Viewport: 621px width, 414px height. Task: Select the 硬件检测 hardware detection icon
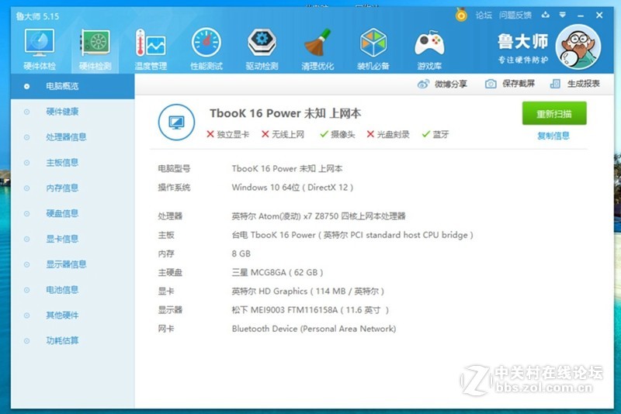coord(95,49)
